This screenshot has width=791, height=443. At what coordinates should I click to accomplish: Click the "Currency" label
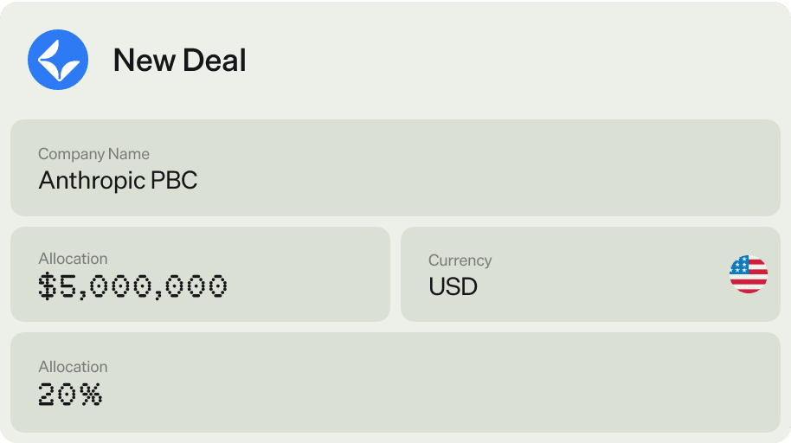[460, 260]
